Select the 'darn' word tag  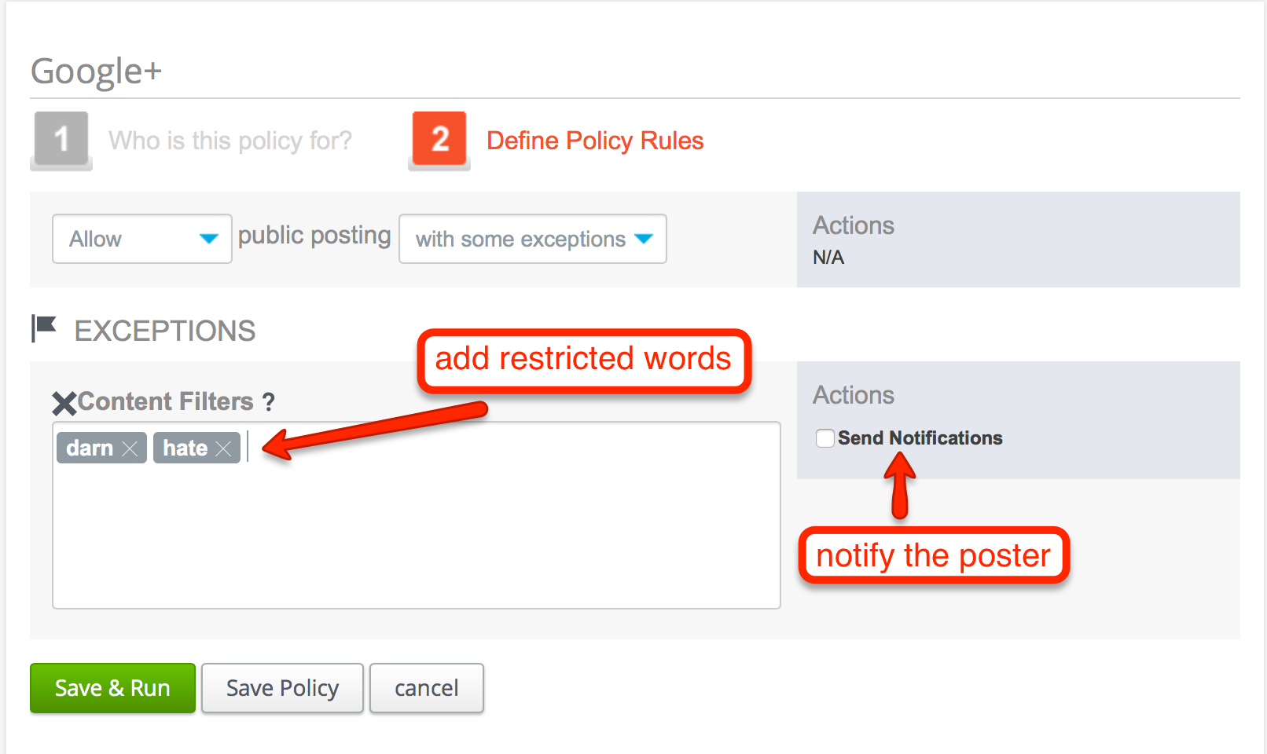tap(90, 448)
